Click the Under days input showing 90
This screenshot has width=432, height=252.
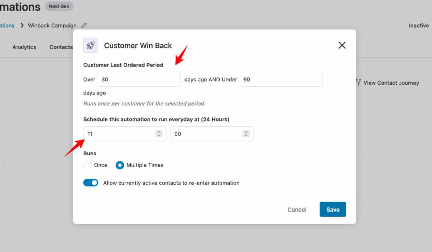coord(281,79)
